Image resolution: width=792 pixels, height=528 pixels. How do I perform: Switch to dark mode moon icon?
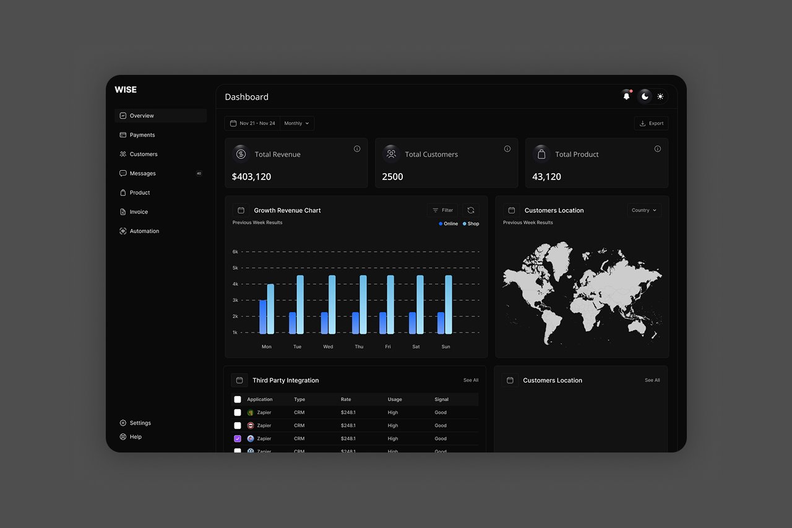pos(645,97)
